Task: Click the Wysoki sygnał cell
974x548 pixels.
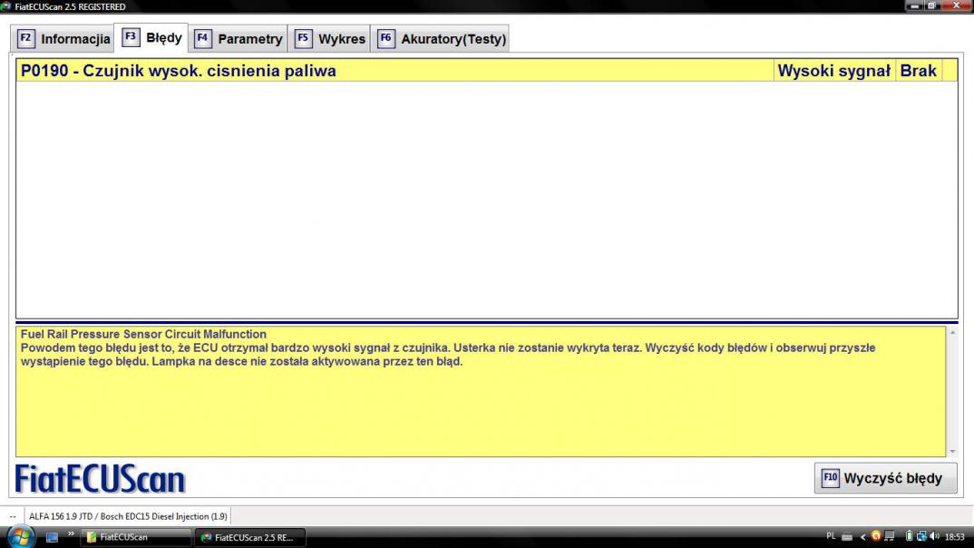Action: click(x=833, y=71)
